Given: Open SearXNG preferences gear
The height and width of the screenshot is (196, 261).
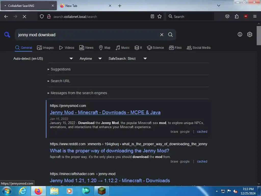Looking at the screenshot, I should [250, 34].
